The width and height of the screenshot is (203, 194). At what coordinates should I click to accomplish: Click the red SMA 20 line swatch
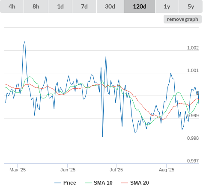pos(125,183)
